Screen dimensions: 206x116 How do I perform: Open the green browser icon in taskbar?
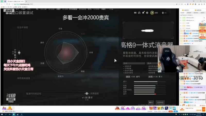click(14, 114)
